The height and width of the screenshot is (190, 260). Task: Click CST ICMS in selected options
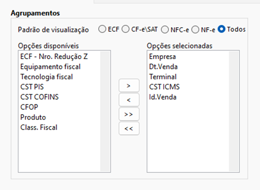[x=165, y=87]
